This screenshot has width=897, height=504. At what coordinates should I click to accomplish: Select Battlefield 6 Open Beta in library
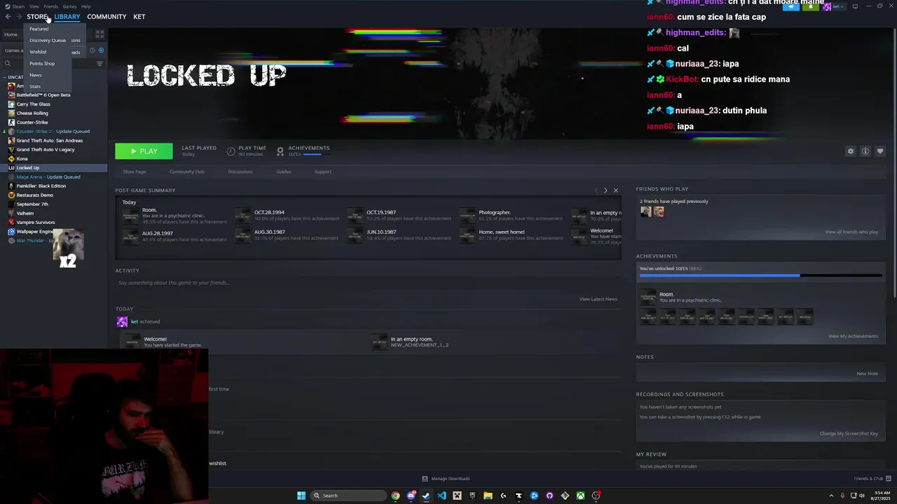(43, 95)
